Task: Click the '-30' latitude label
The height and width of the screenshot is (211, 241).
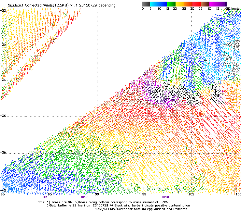Action: tap(3, 11)
